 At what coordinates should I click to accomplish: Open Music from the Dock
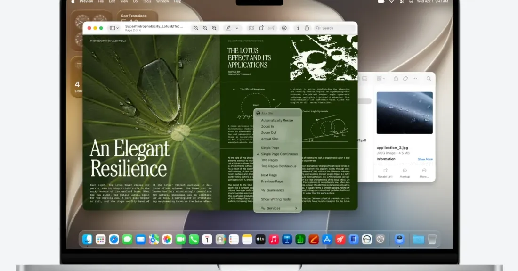[274, 239]
